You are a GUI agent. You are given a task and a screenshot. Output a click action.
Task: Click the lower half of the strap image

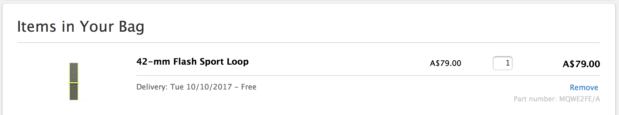74,92
